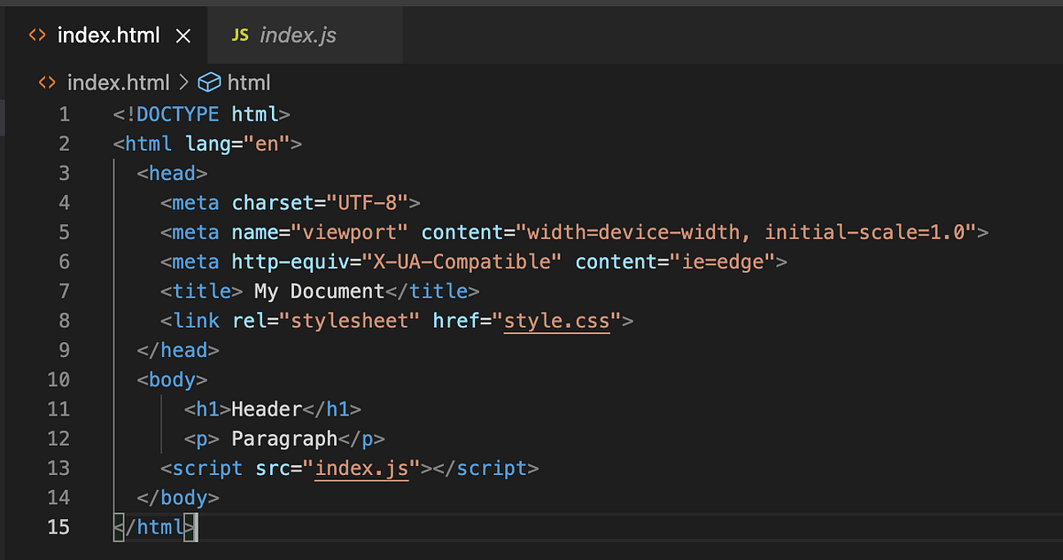Switch to the index.html tab
The image size is (1063, 560).
click(x=106, y=35)
